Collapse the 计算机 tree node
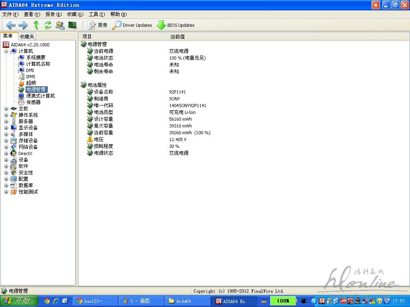The height and width of the screenshot is (307, 410). 6,51
